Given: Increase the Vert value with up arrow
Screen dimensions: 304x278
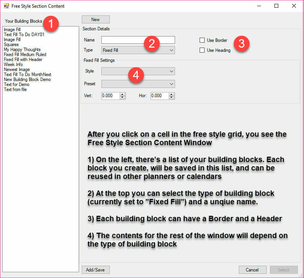Looking at the screenshot, I should point(122,94).
